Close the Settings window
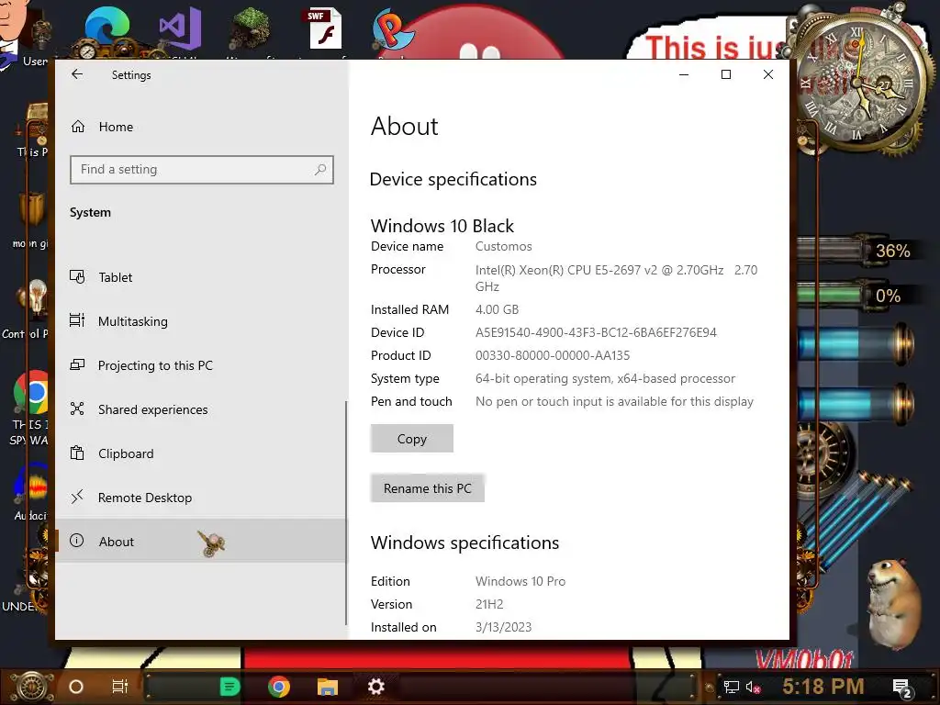 (768, 74)
